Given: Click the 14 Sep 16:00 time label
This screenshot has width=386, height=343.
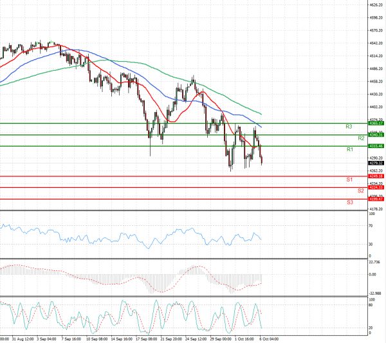Looking at the screenshot, I should (122, 339).
